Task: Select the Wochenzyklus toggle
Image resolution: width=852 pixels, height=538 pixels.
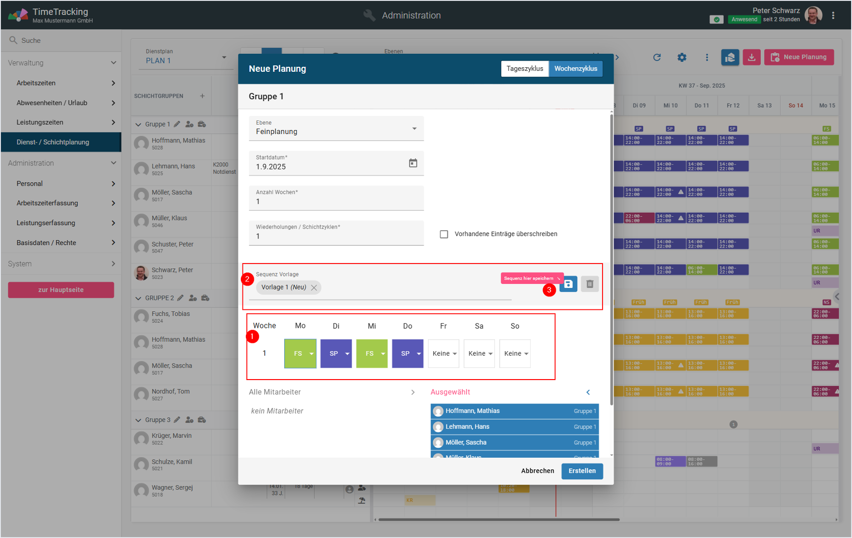Action: point(576,69)
